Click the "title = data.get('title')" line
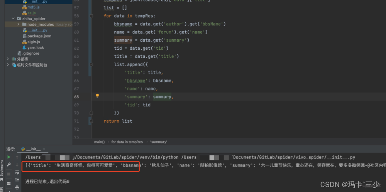Image resolution: width=386 pixels, height=192 pixels. click(146, 56)
